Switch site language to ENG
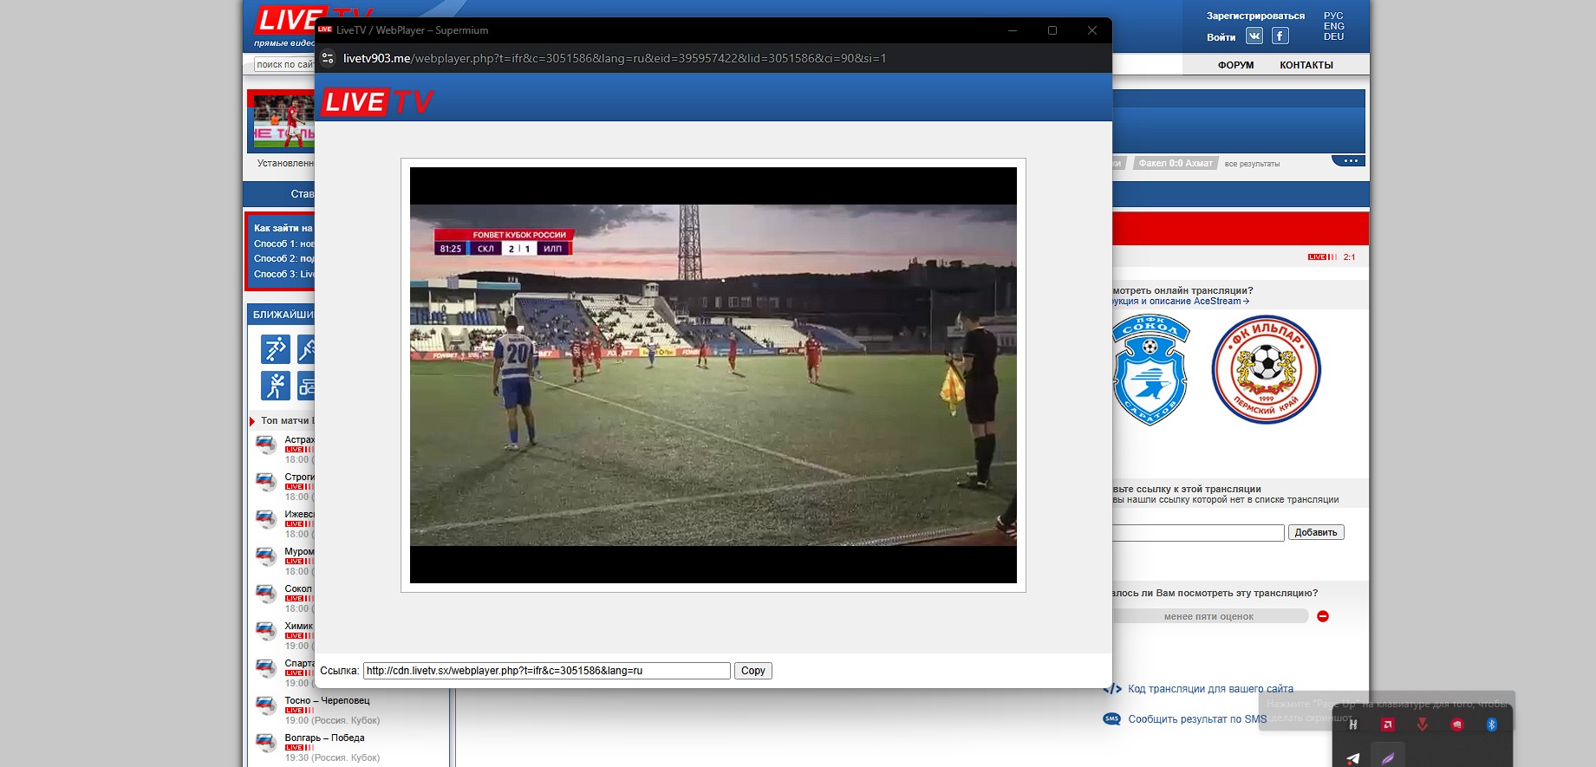This screenshot has height=767, width=1596. [1333, 26]
